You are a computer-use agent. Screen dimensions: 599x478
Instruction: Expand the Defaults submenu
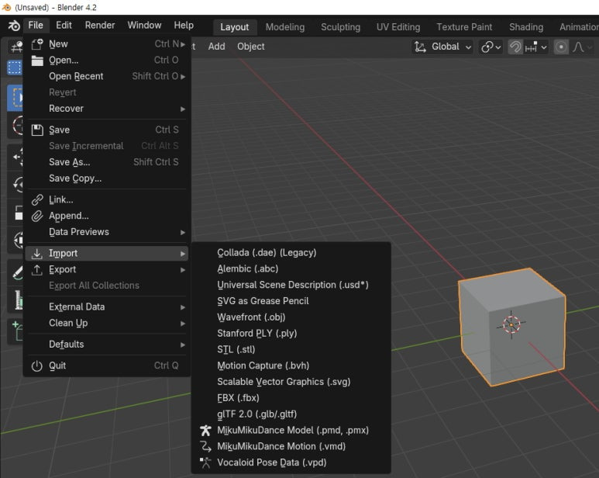pyautogui.click(x=107, y=345)
